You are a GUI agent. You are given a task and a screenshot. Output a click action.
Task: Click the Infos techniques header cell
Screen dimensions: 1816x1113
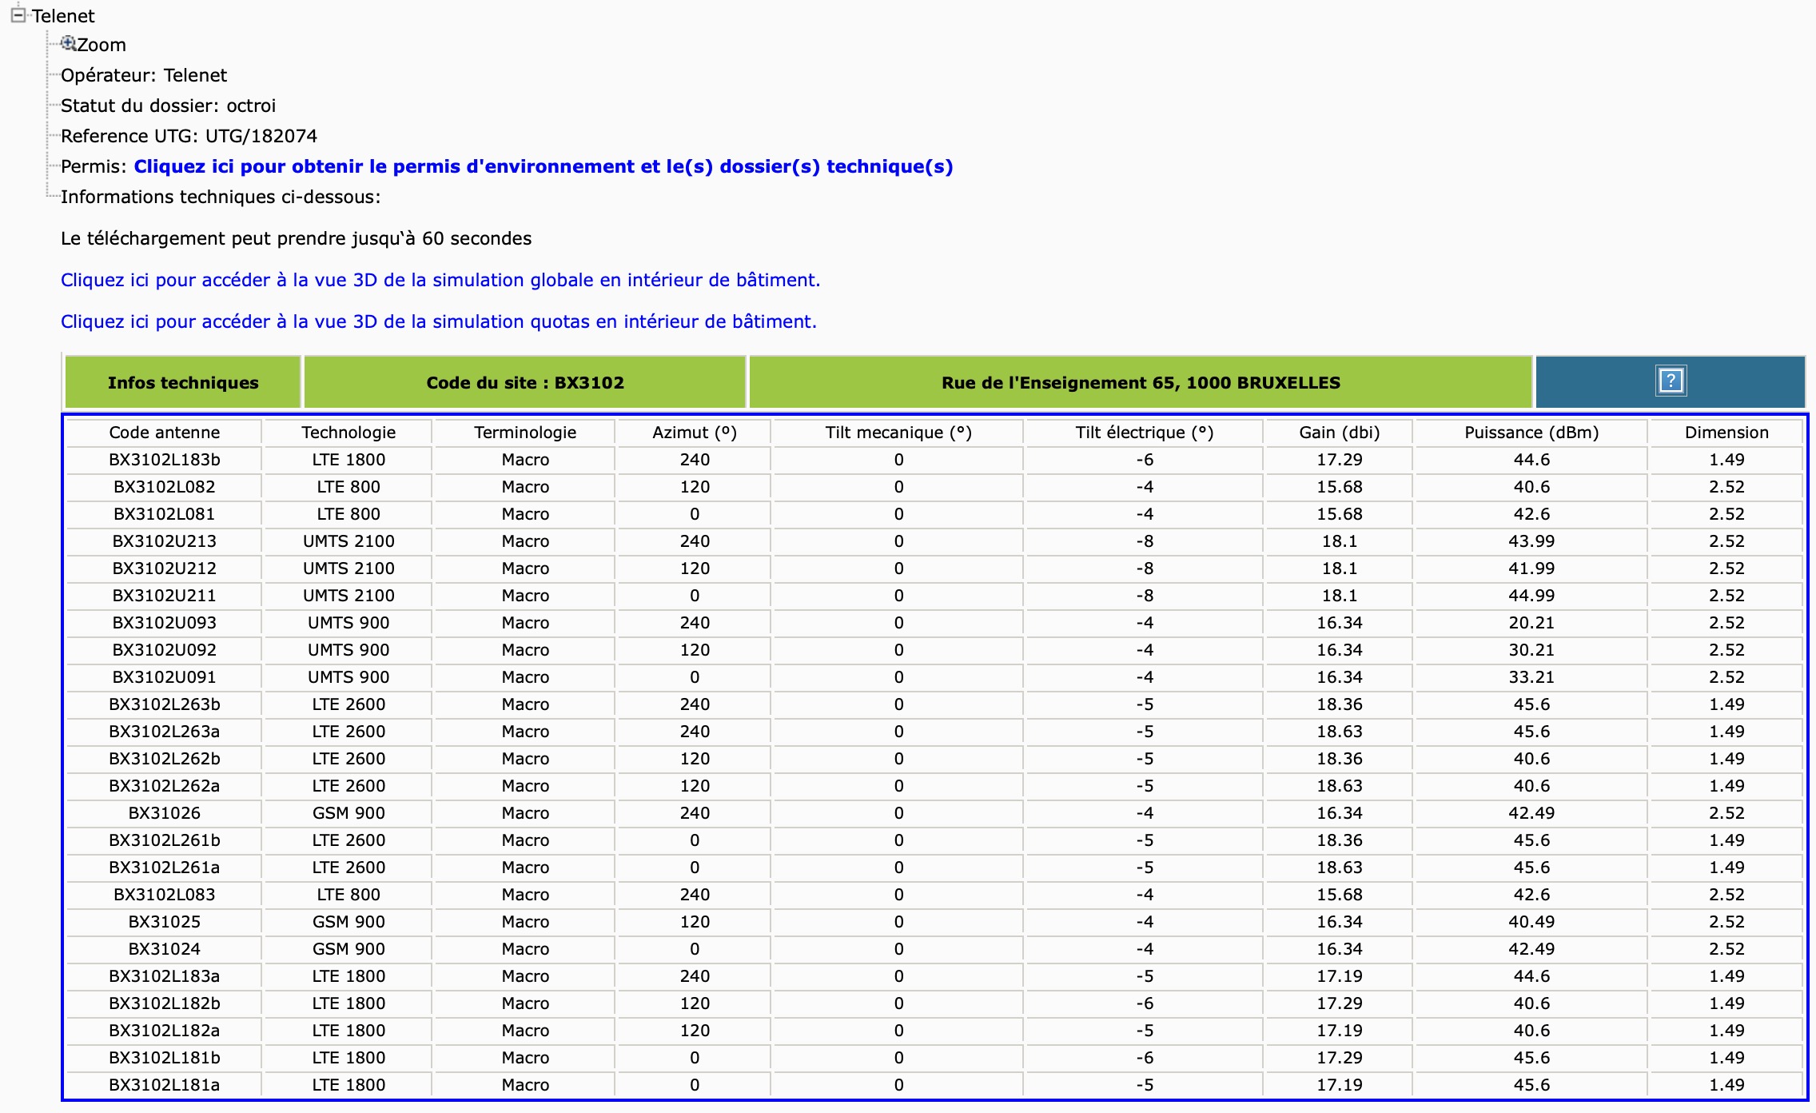[x=183, y=382]
